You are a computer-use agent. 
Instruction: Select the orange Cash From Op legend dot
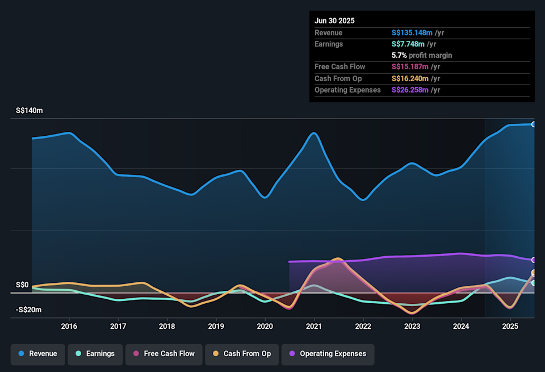click(x=215, y=354)
